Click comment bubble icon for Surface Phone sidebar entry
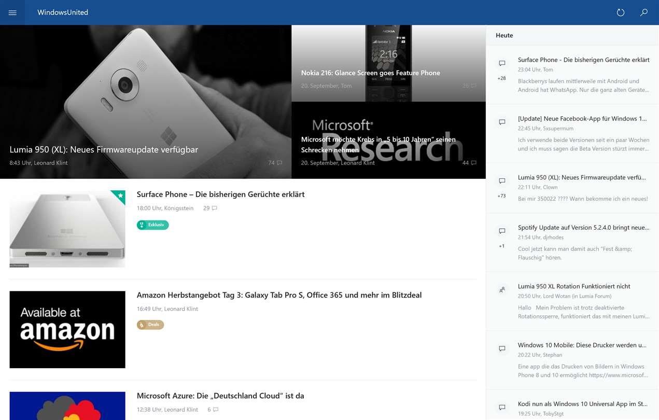659x420 pixels. (x=502, y=63)
